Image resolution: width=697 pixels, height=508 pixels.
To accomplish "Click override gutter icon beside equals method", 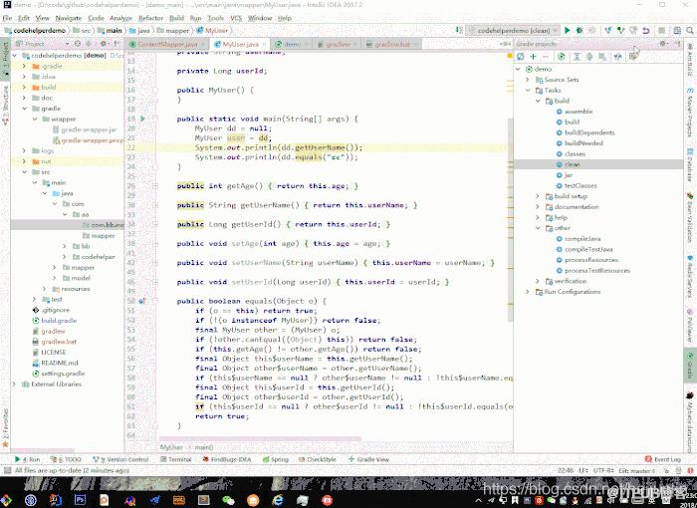I will point(141,301).
